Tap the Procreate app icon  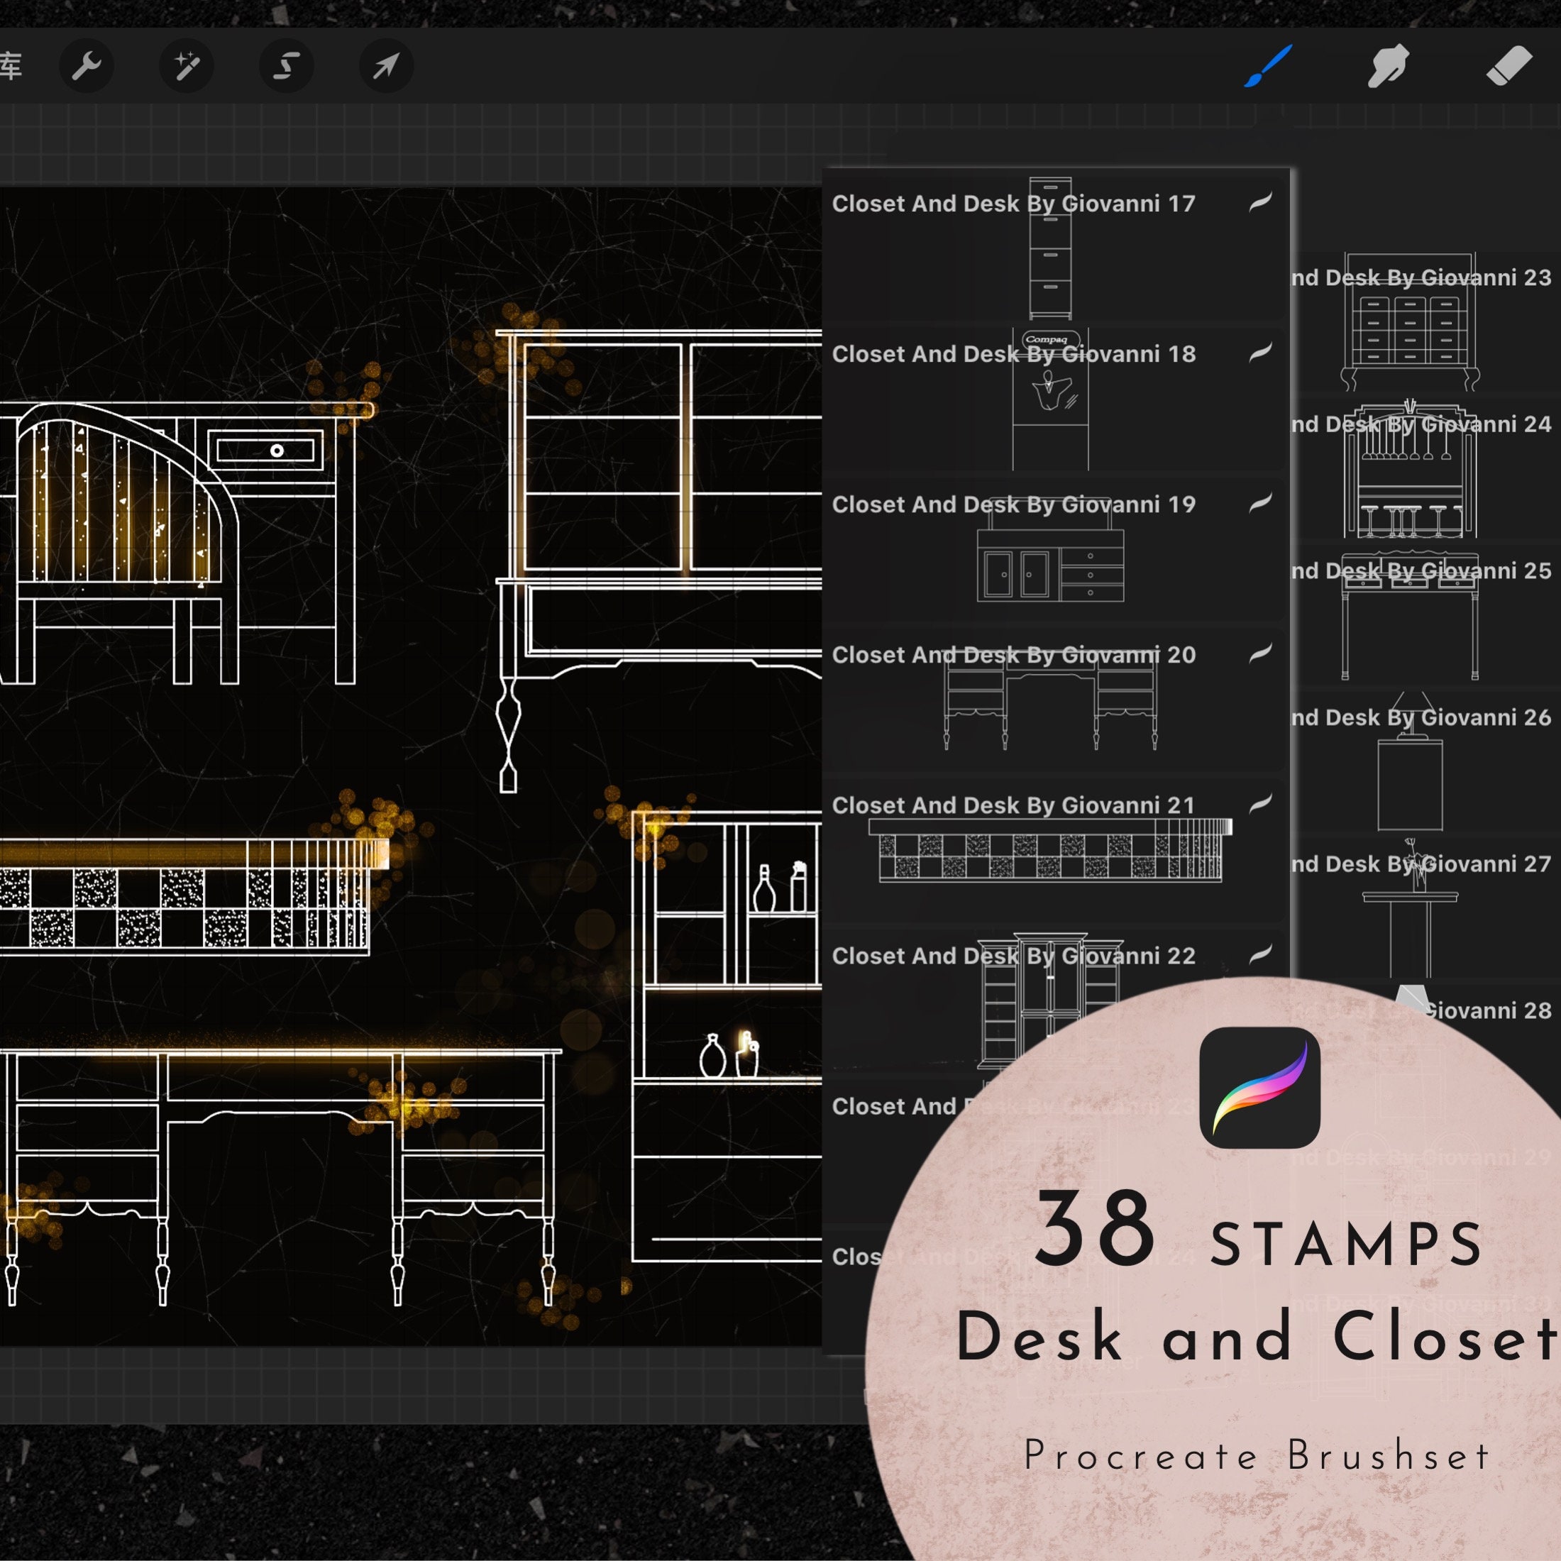tap(1259, 1088)
